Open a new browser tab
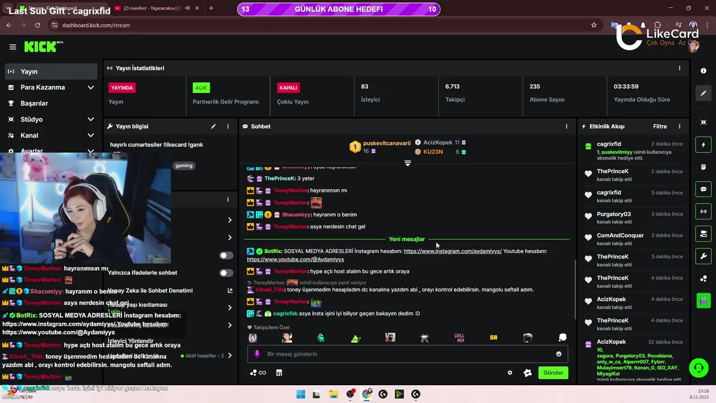Screen dimensions: 716x403 pos(211,8)
